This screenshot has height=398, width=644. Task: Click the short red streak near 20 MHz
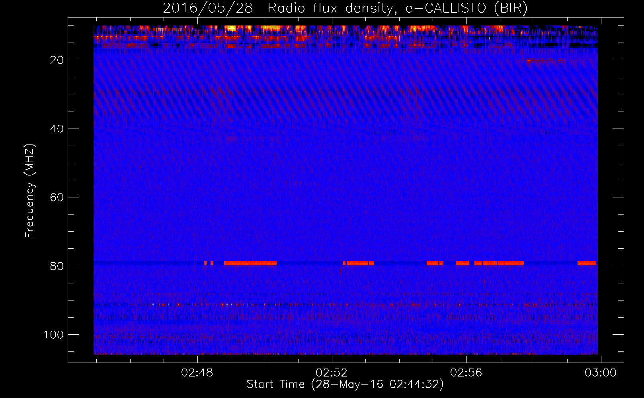coord(545,62)
